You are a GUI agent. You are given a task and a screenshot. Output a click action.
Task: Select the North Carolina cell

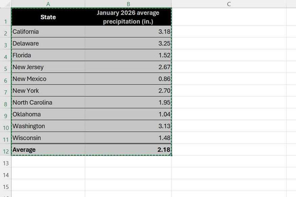[48, 102]
